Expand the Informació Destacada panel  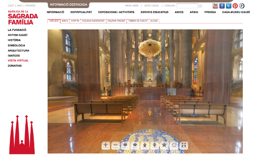pos(69,4)
